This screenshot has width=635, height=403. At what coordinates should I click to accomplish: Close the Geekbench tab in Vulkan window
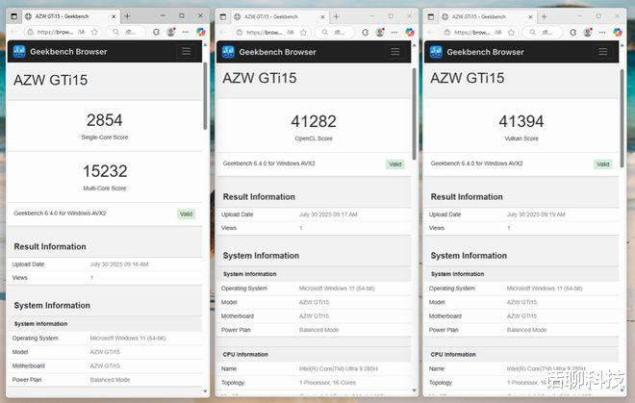coord(530,16)
